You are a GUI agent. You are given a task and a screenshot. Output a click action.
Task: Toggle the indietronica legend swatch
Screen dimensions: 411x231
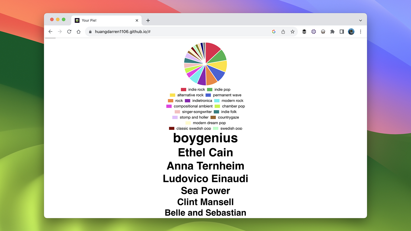(x=188, y=101)
